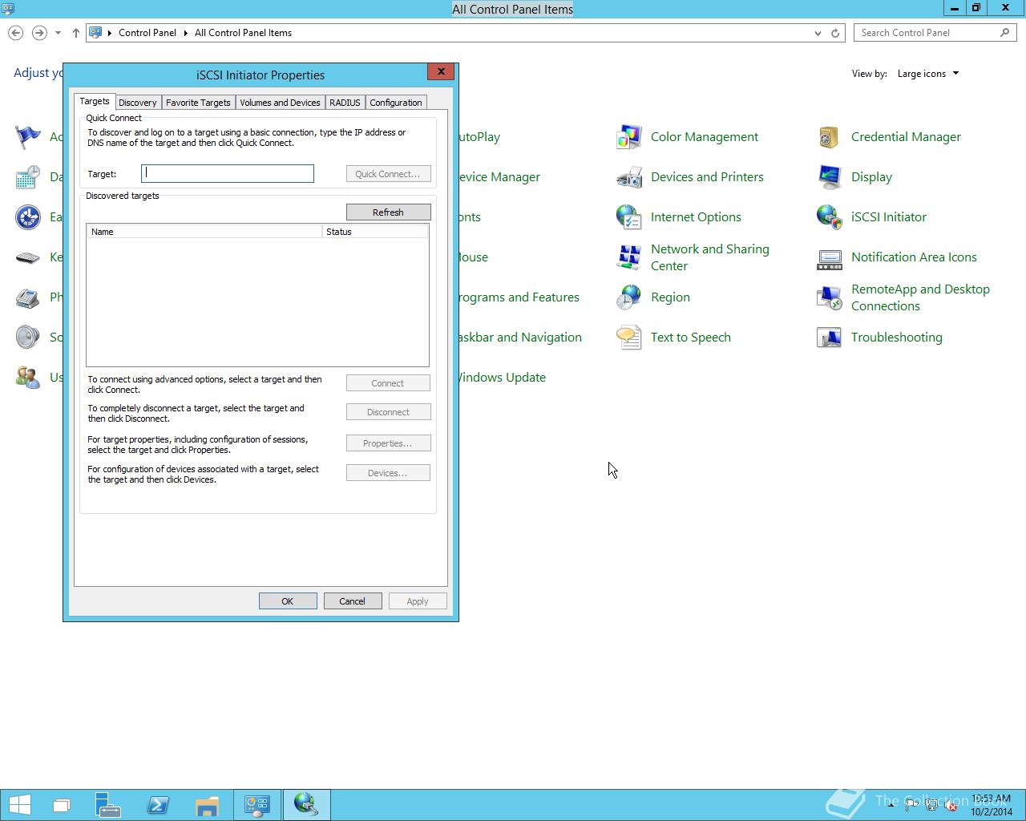
Task: Expand breadcrumb arrow after Control Panel
Action: (186, 33)
